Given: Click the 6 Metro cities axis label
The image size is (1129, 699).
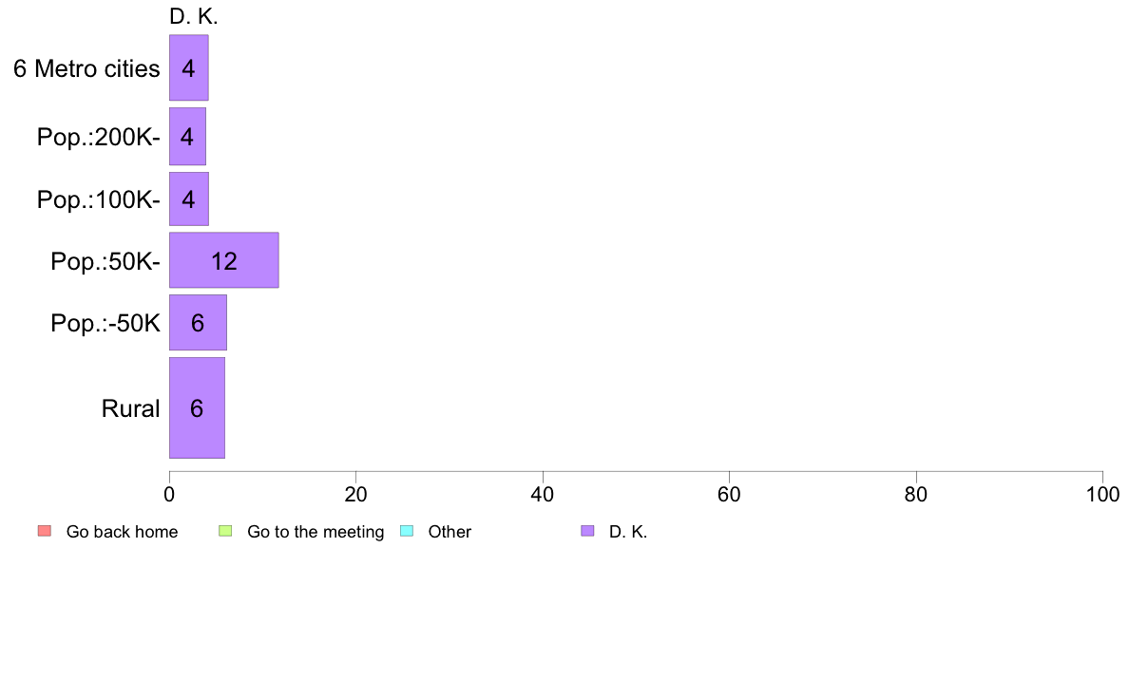Looking at the screenshot, I should [86, 68].
